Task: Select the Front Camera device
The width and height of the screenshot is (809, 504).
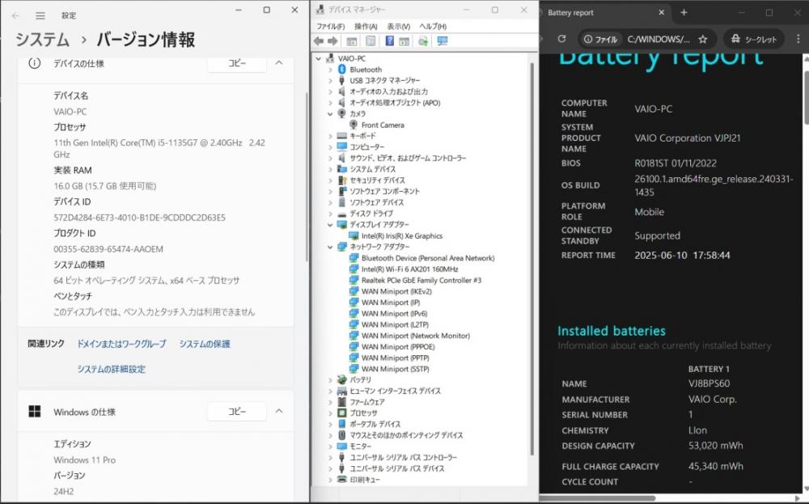Action: (383, 125)
